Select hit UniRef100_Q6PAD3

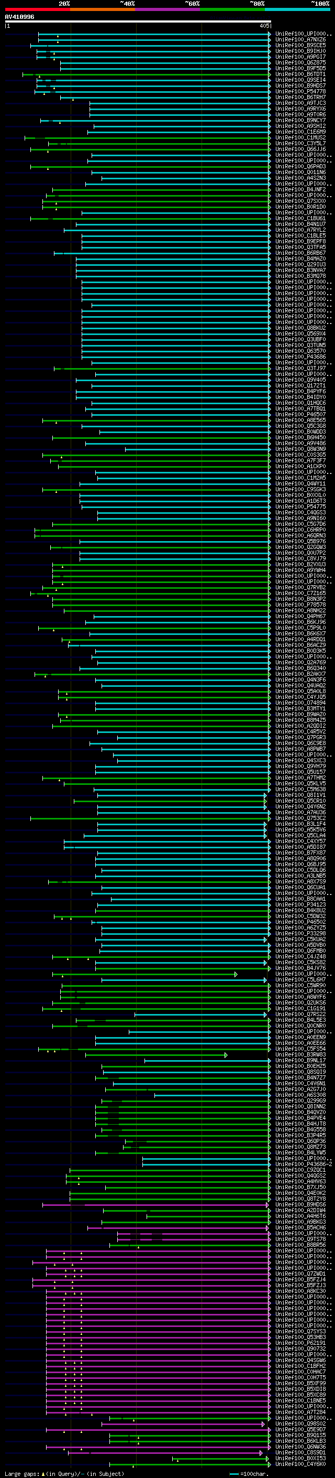click(300, 166)
